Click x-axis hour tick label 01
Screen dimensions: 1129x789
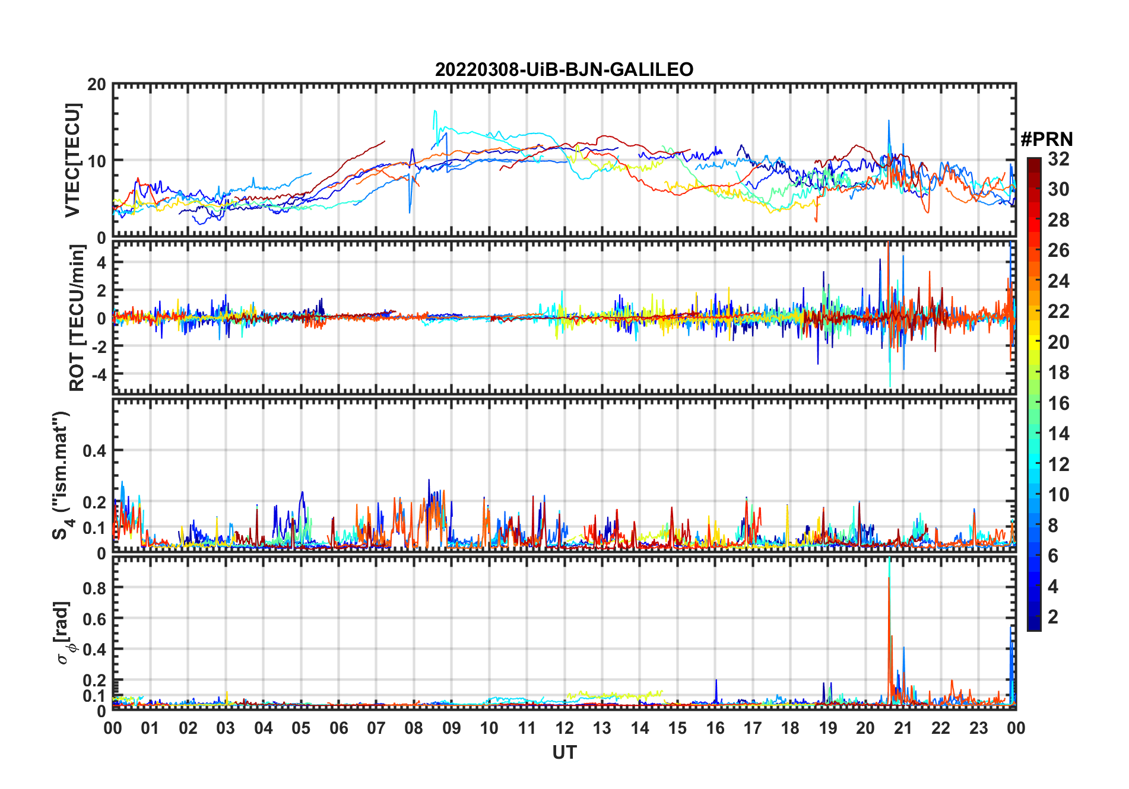pyautogui.click(x=150, y=728)
